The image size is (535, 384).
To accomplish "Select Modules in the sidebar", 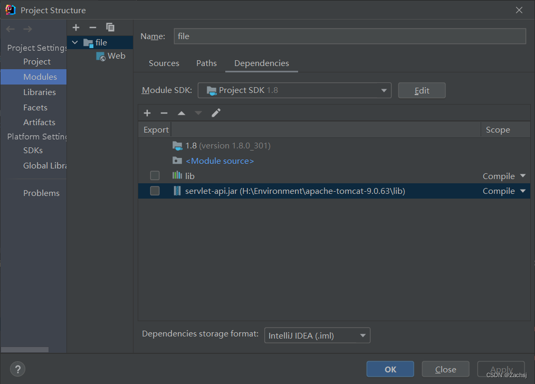I will (x=33, y=77).
